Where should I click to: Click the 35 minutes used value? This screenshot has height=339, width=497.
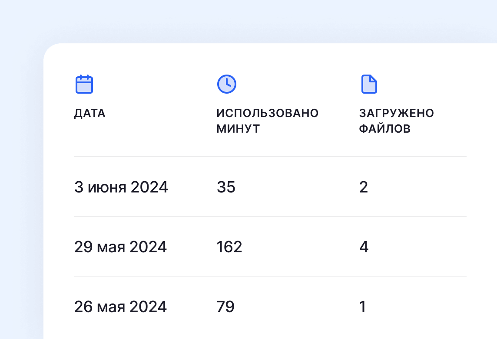click(226, 187)
